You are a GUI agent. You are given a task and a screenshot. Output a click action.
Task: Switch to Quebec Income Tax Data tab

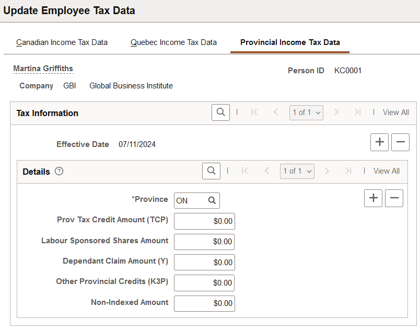click(x=173, y=42)
